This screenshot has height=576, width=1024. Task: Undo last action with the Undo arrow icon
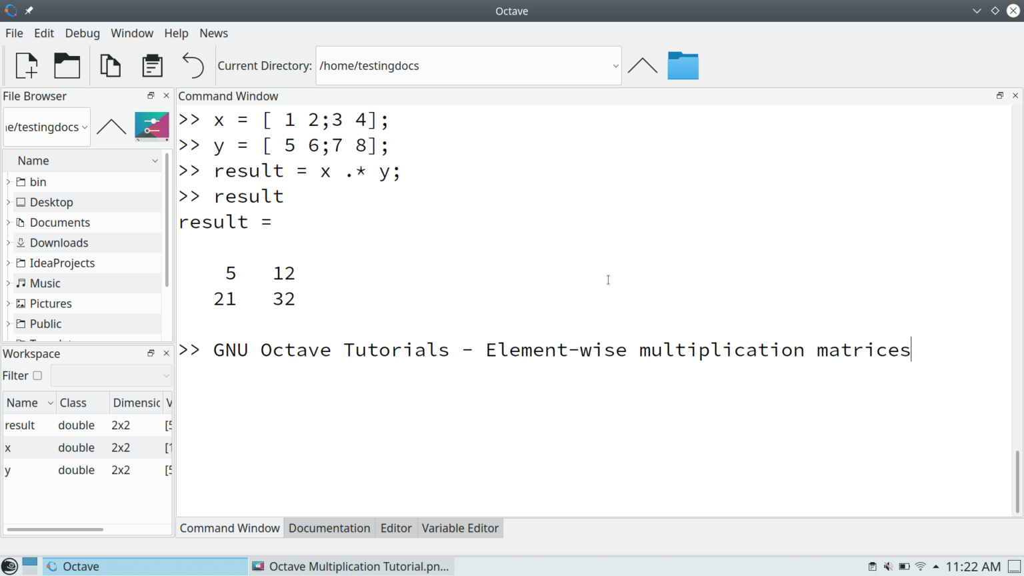(x=192, y=65)
